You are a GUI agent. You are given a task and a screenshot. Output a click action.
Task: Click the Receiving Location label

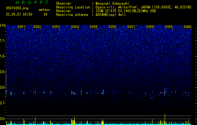[x=73, y=7]
